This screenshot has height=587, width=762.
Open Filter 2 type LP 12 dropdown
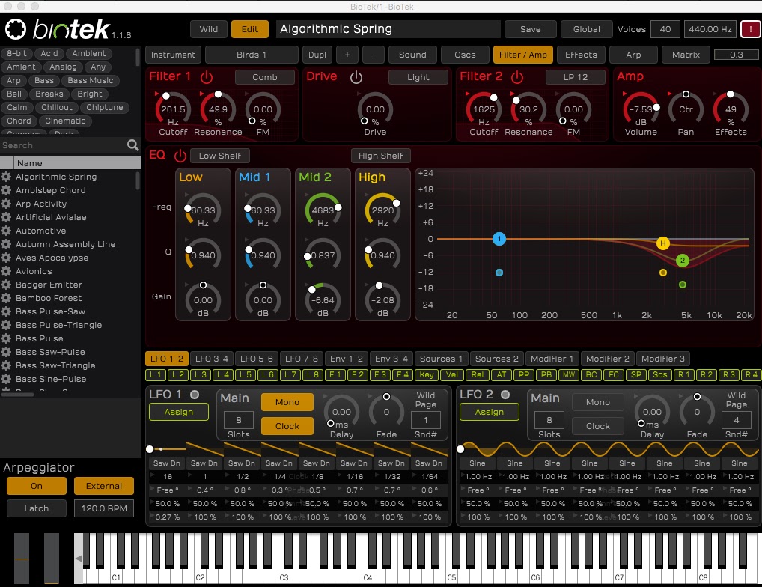pyautogui.click(x=576, y=77)
